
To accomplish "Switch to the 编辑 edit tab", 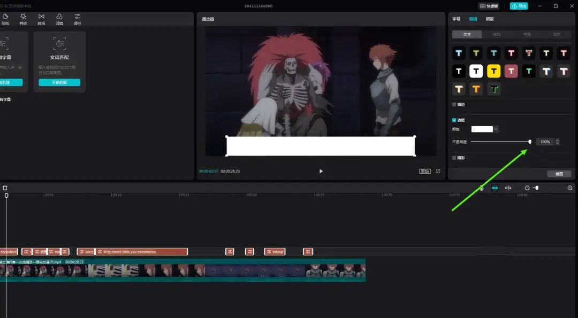I will (473, 19).
